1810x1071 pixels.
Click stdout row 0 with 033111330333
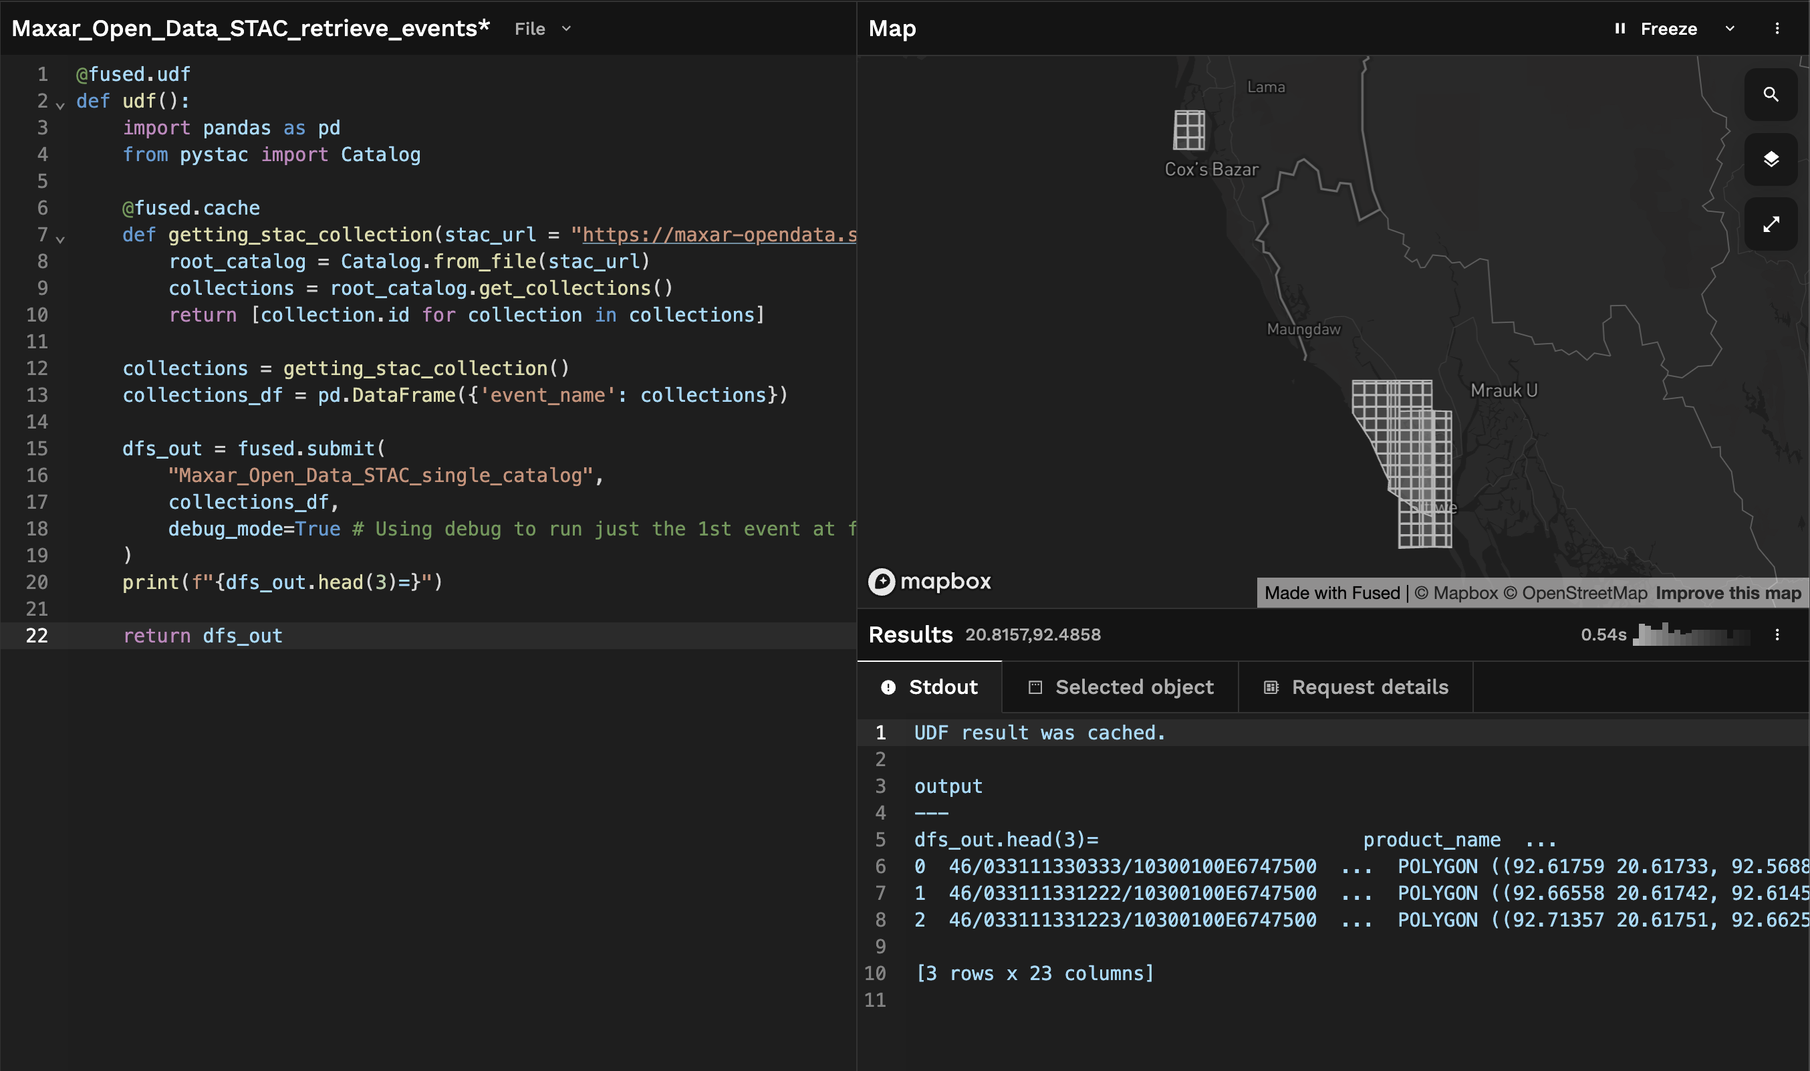pos(1361,866)
